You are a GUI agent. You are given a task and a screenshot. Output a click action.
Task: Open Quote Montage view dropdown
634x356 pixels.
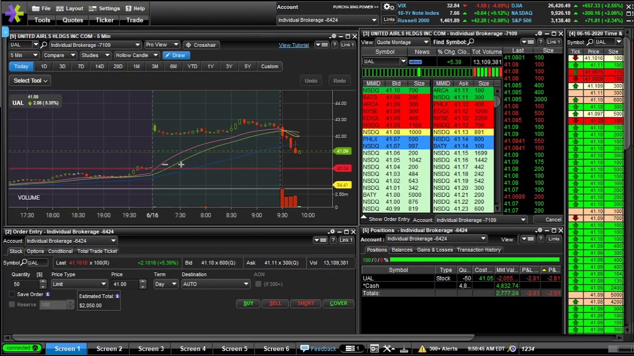point(403,42)
